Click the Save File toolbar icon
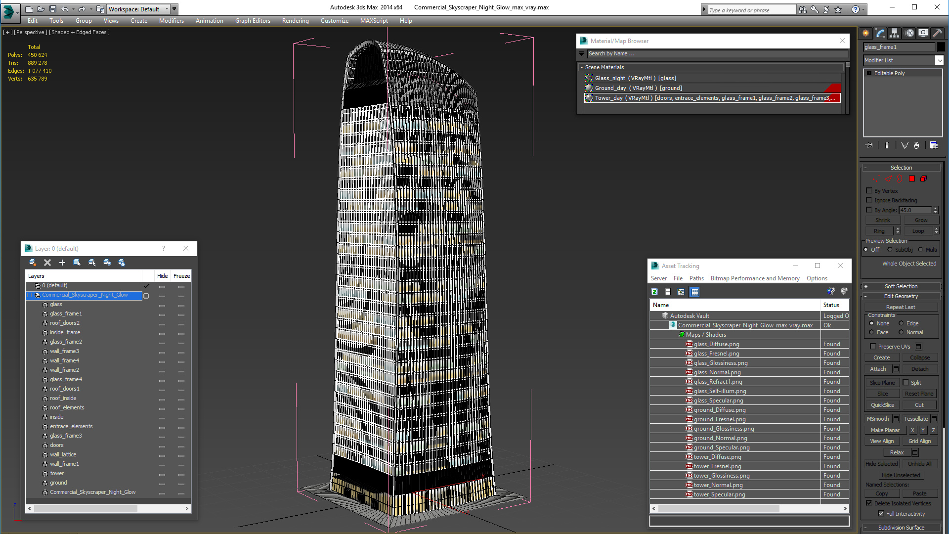This screenshot has width=949, height=534. click(x=53, y=9)
